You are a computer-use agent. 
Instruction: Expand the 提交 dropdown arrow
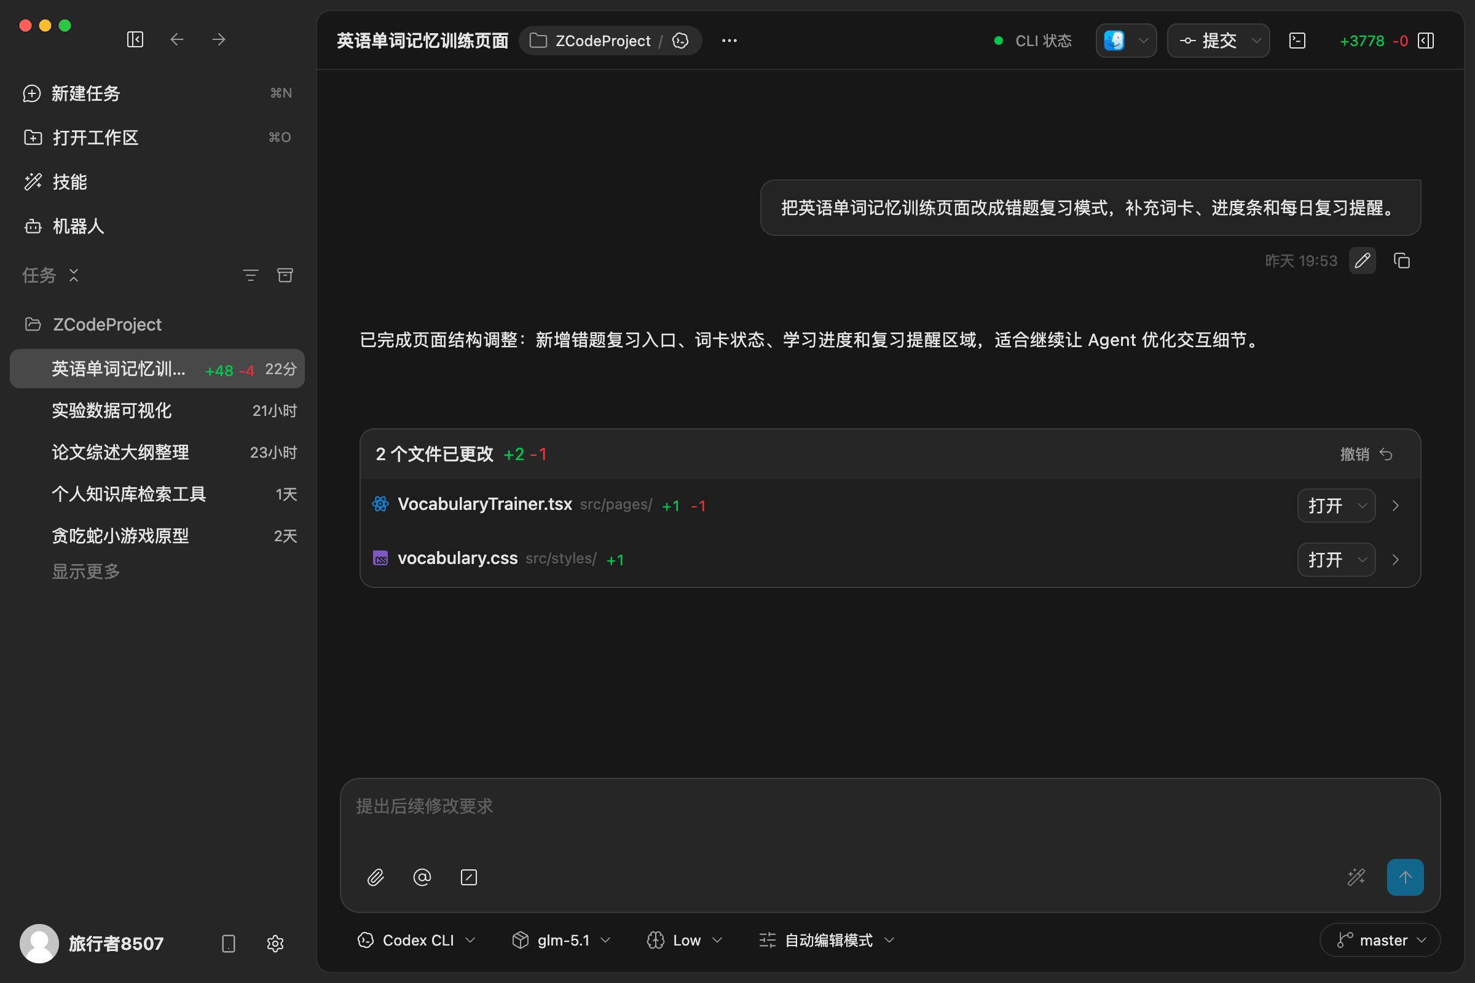(x=1256, y=41)
